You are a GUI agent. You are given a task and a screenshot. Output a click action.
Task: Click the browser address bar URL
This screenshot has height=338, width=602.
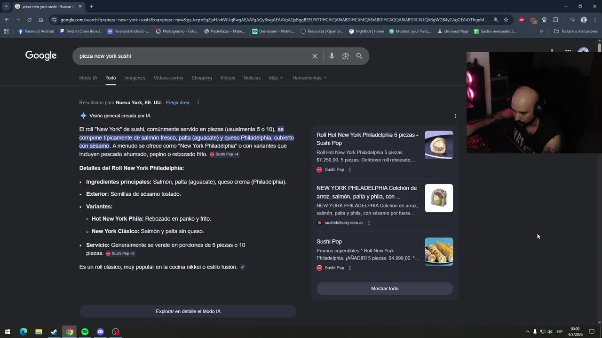click(274, 20)
